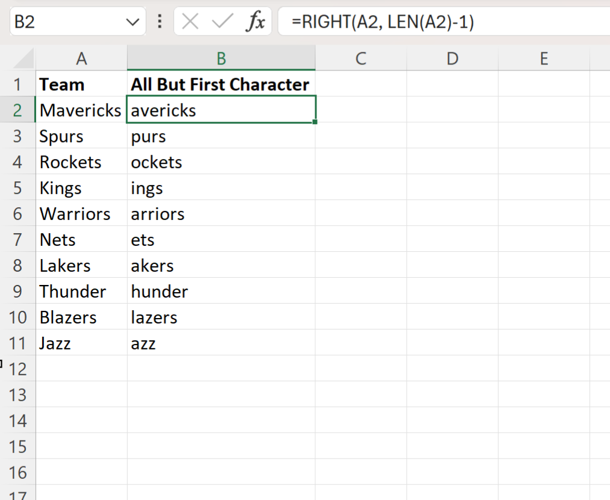This screenshot has height=500, width=610.
Task: Select the cell containing 'ockets'
Action: click(221, 161)
